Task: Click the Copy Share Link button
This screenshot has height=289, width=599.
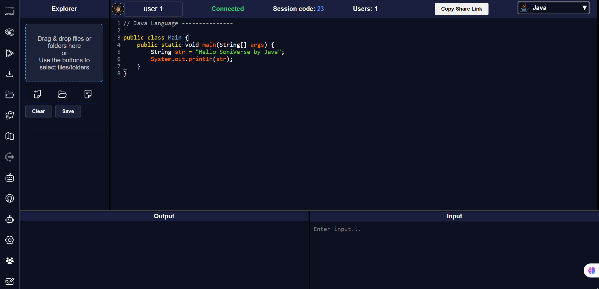Action: [461, 9]
